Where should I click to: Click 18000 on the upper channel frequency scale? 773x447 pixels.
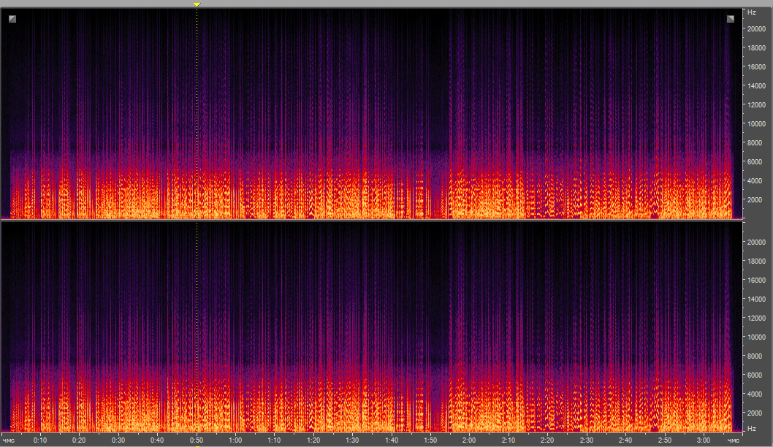pyautogui.click(x=757, y=48)
